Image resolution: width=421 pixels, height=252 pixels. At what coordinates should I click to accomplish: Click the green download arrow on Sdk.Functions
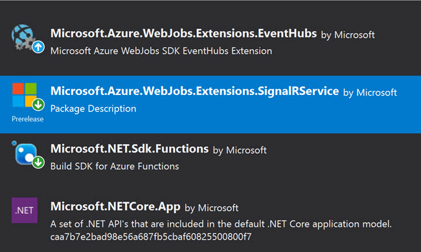click(x=38, y=162)
